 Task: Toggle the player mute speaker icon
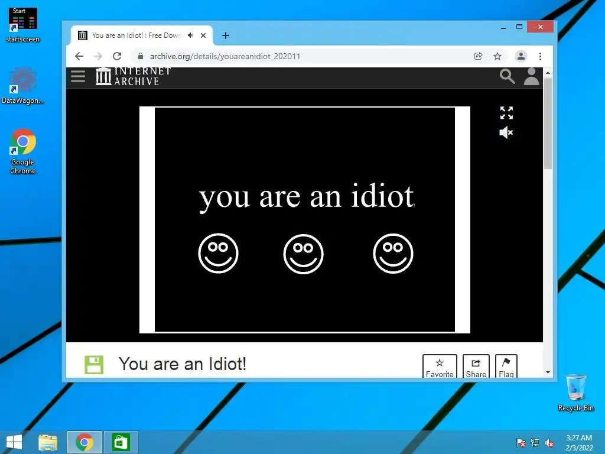click(506, 133)
